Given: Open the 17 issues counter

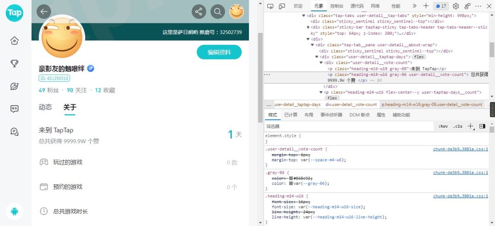Looking at the screenshot, I should [441, 6].
